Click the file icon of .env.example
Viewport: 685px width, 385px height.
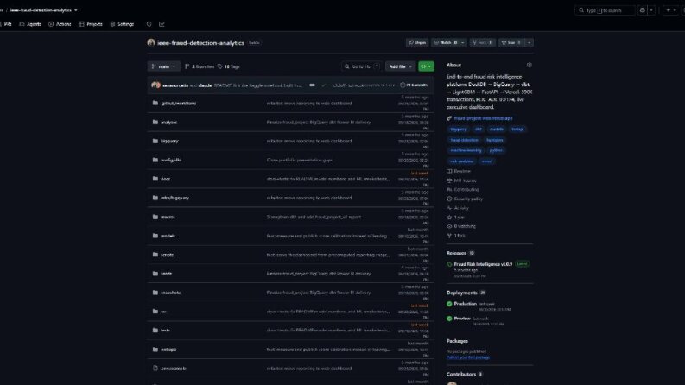(x=155, y=369)
